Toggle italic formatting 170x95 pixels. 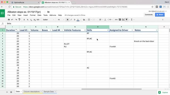tap(71, 20)
